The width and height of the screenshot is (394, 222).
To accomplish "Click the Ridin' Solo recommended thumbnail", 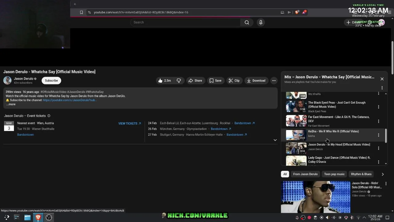I will [316, 197].
